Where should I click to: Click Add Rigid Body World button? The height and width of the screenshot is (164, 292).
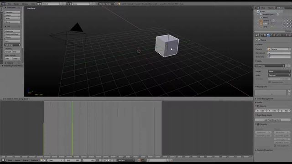pos(273,120)
